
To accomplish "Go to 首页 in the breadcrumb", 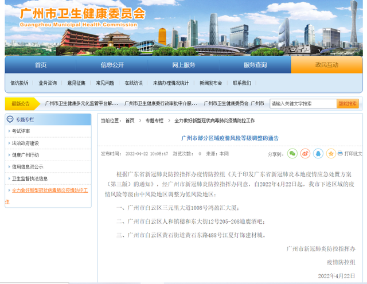I will point(130,120).
